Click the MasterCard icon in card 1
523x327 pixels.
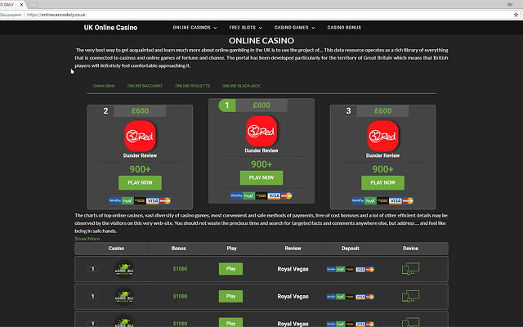pyautogui.click(x=287, y=195)
